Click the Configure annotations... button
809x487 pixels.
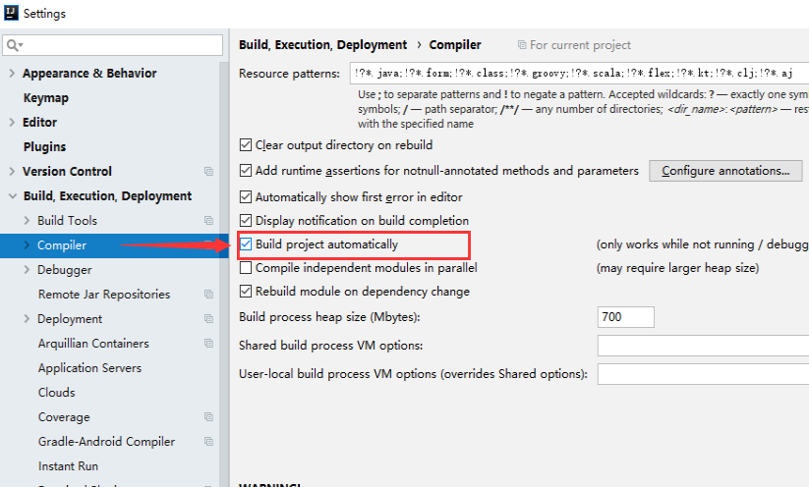pos(725,171)
